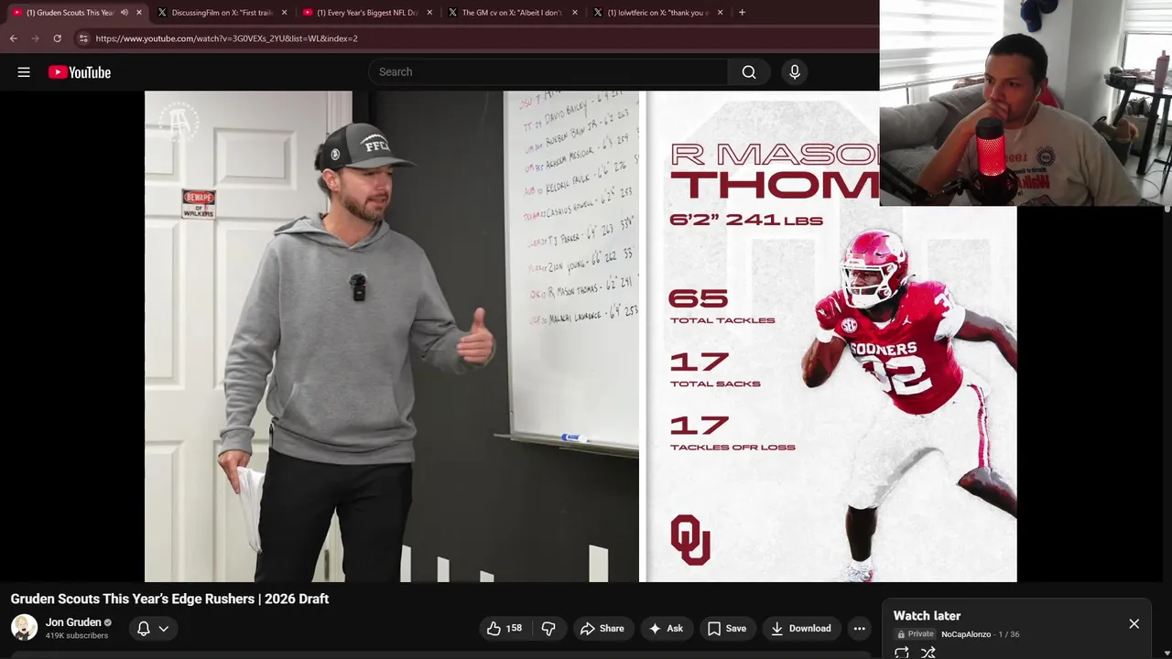Viewport: 1172px width, 659px height.
Task: Close the 'DiscussingFilm on X' tab
Action: [x=284, y=13]
